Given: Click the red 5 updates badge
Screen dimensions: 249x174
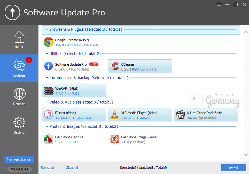Looking at the screenshot, I should [x=29, y=60].
